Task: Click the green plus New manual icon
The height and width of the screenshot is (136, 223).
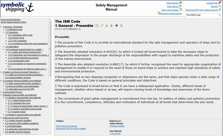Action: [181, 3]
